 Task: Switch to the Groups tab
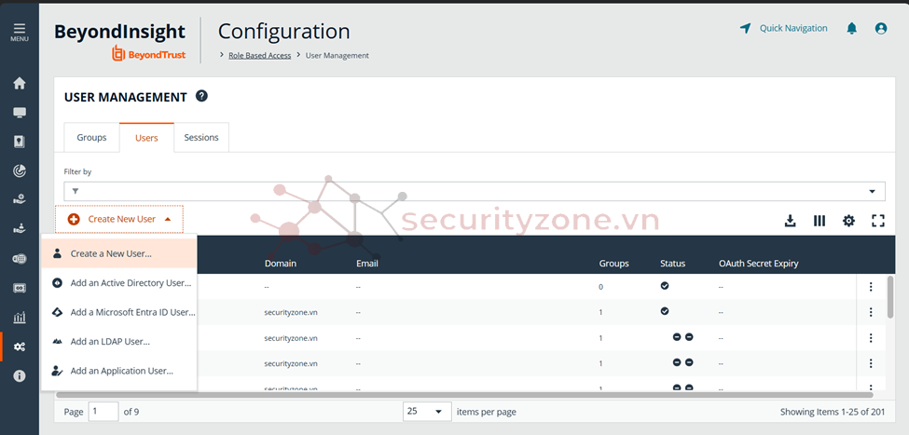pos(91,138)
